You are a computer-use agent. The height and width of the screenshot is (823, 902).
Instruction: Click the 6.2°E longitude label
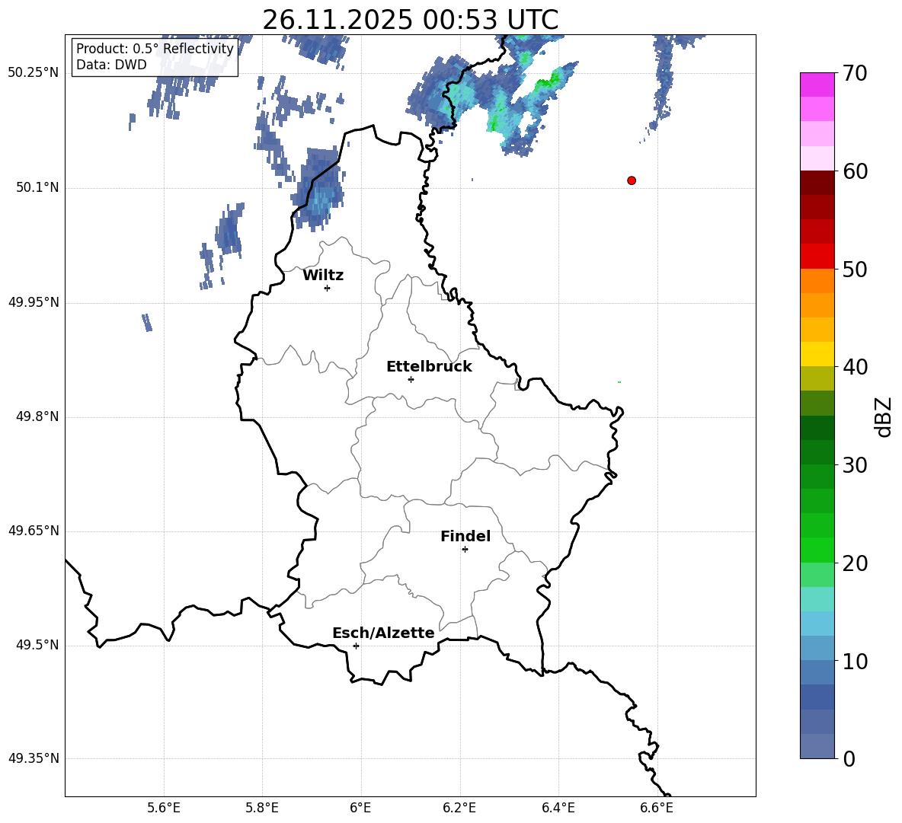point(459,808)
